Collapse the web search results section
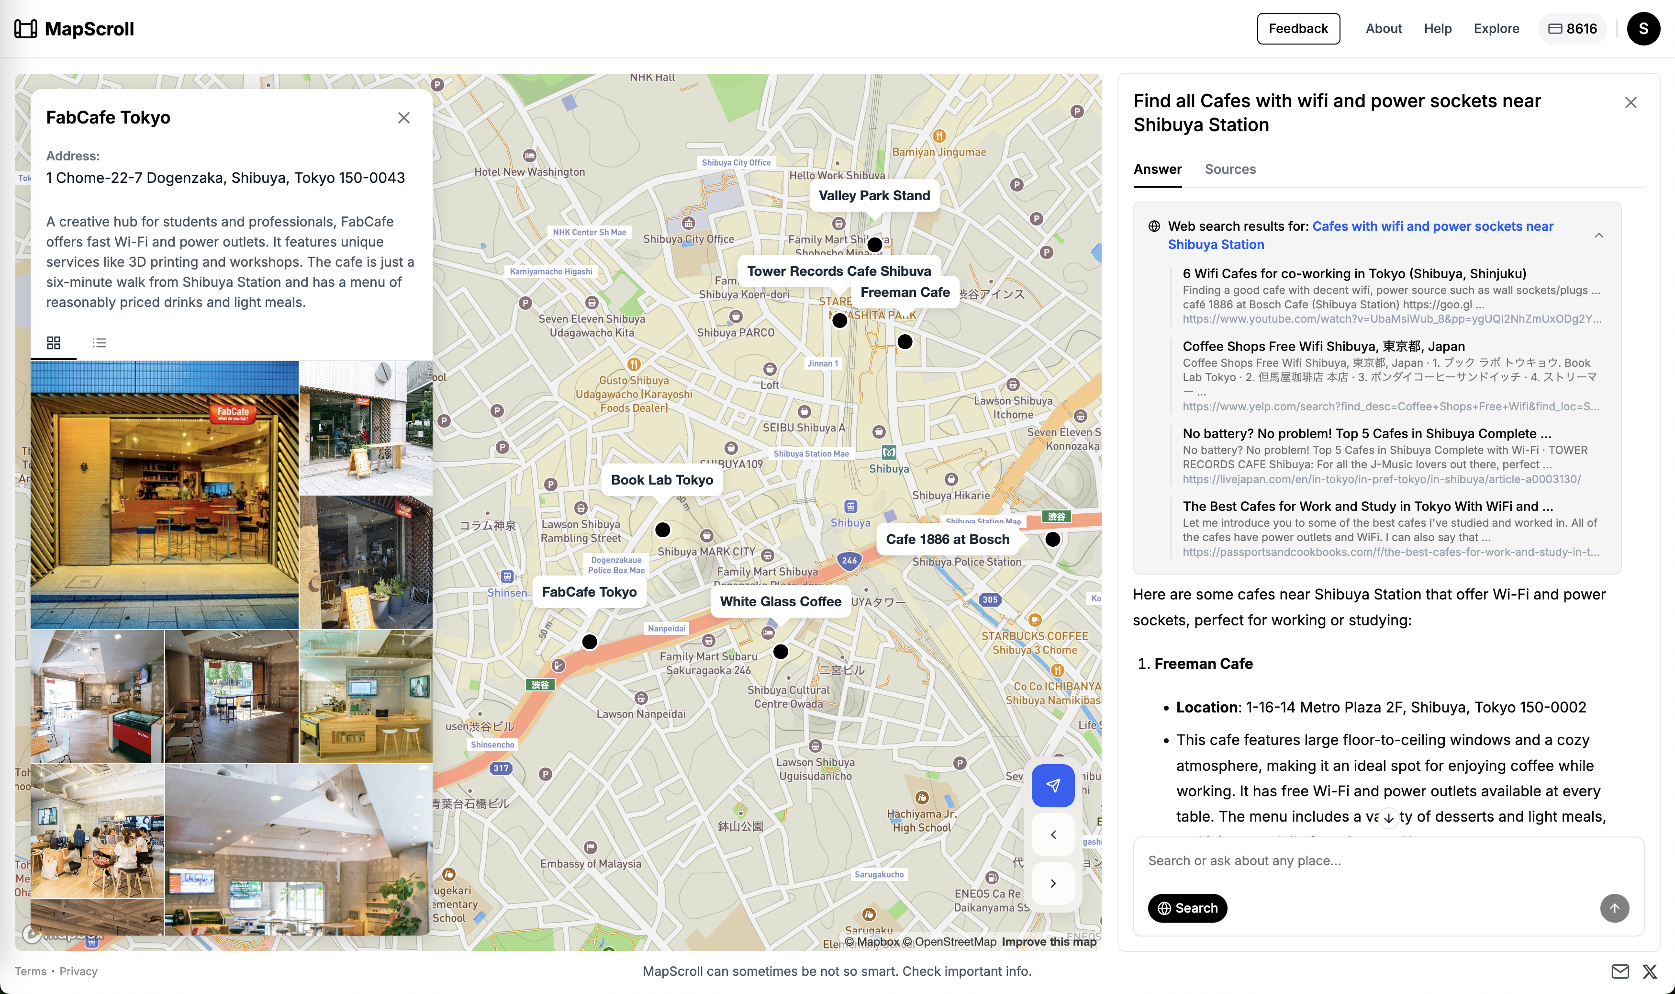This screenshot has height=994, width=1675. click(x=1599, y=235)
